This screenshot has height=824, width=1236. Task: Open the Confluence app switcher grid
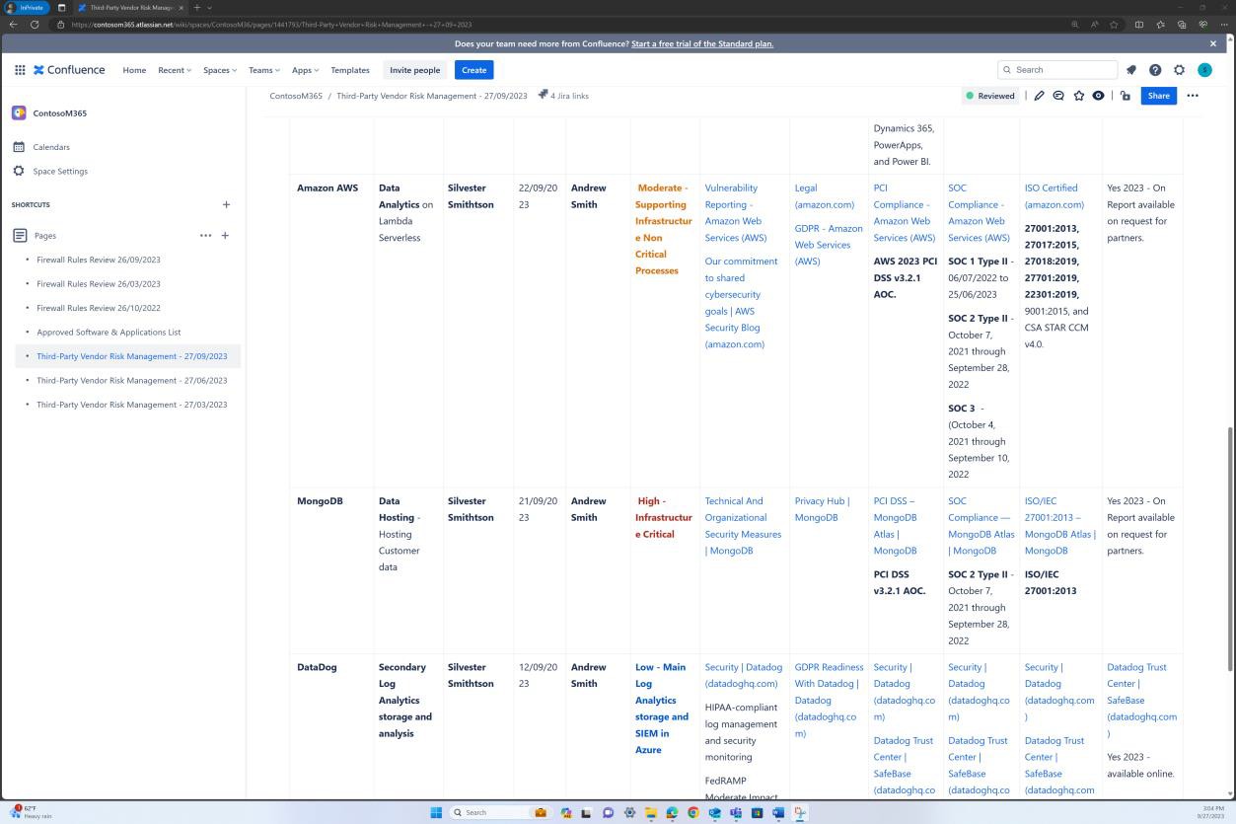point(19,69)
